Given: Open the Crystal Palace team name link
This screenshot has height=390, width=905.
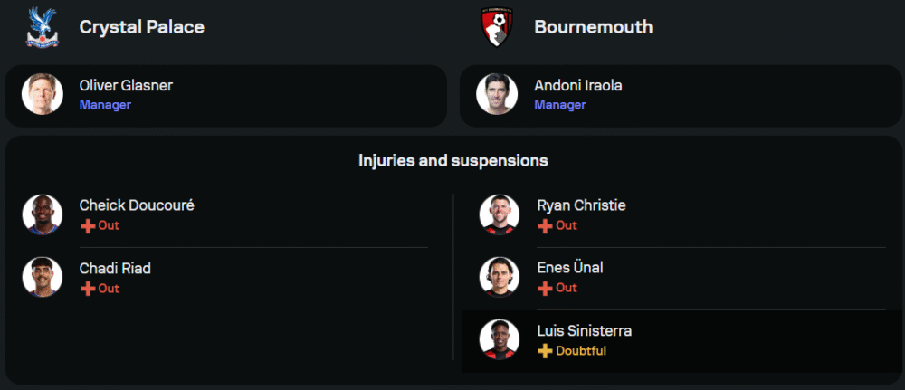Looking at the screenshot, I should [141, 27].
